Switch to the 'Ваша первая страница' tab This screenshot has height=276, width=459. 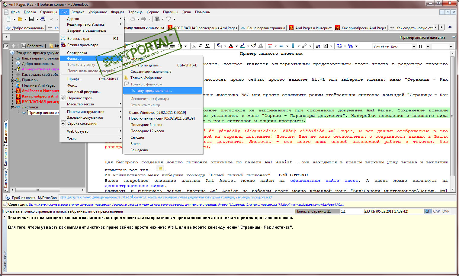pos(263,28)
